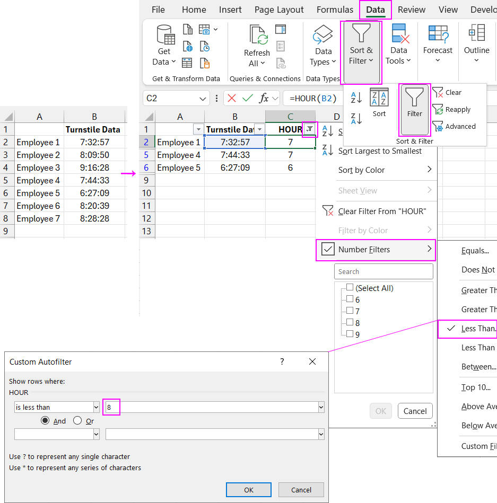Switch to the Formulas ribbon tab

[x=335, y=10]
